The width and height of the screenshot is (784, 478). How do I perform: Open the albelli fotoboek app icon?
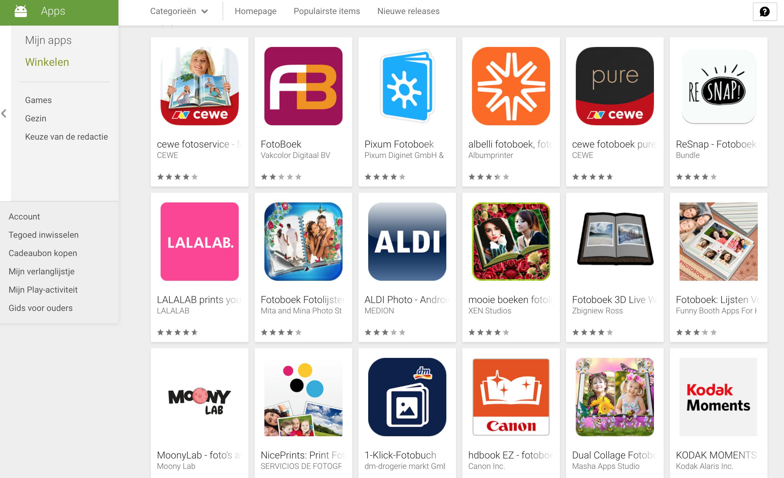511,86
